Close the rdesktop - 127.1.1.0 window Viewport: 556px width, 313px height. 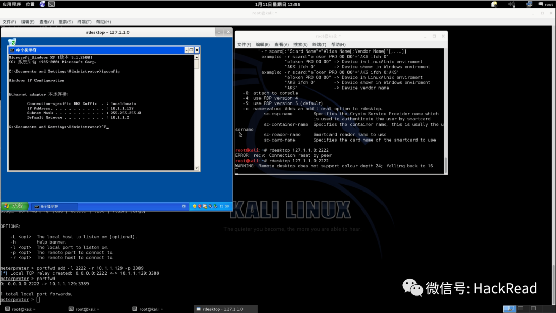tap(228, 32)
